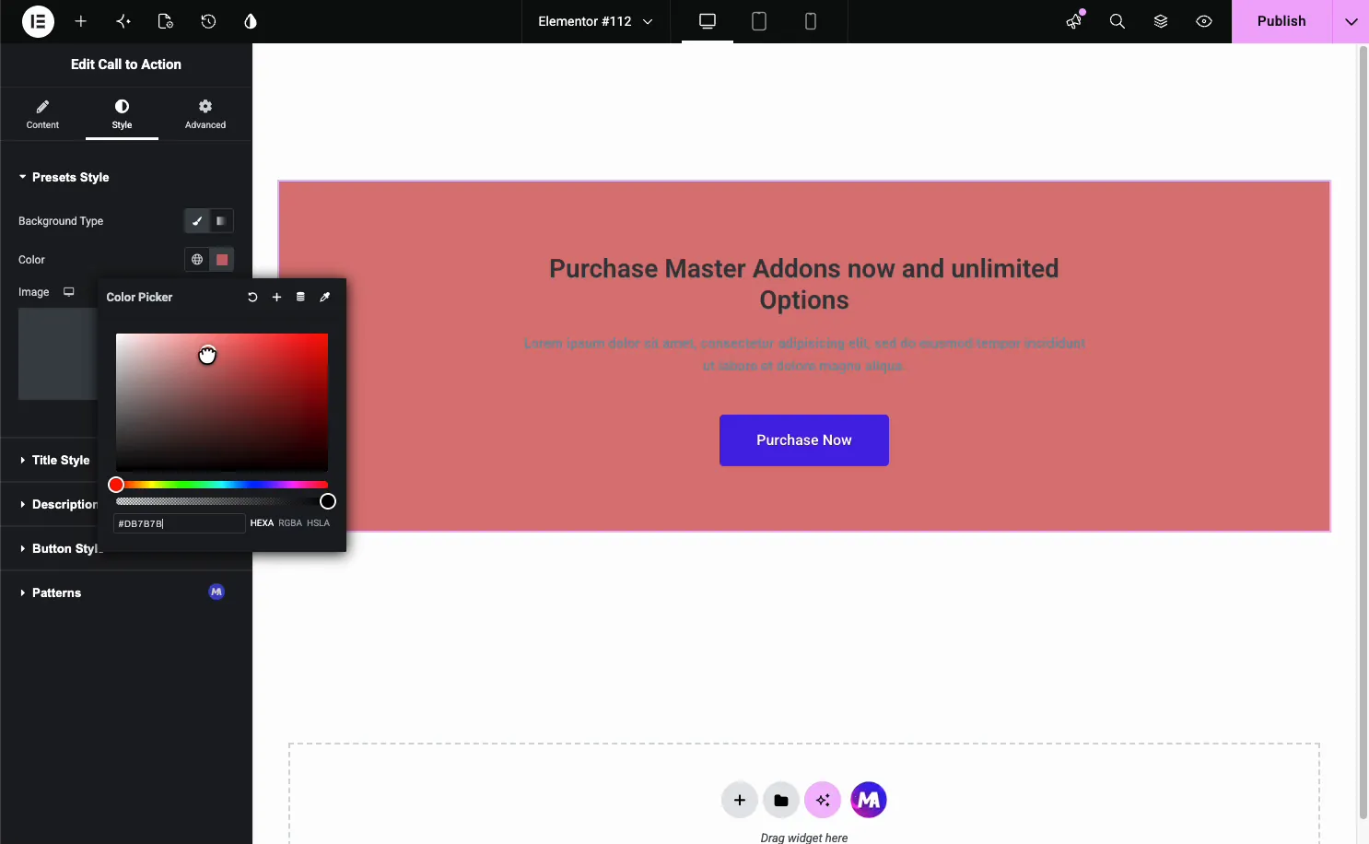
Task: Click the add new container plus button
Action: (740, 800)
